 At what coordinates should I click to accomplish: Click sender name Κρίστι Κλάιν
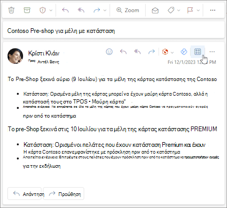44,53
